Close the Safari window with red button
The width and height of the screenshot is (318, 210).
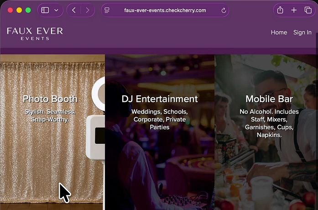(x=10, y=10)
